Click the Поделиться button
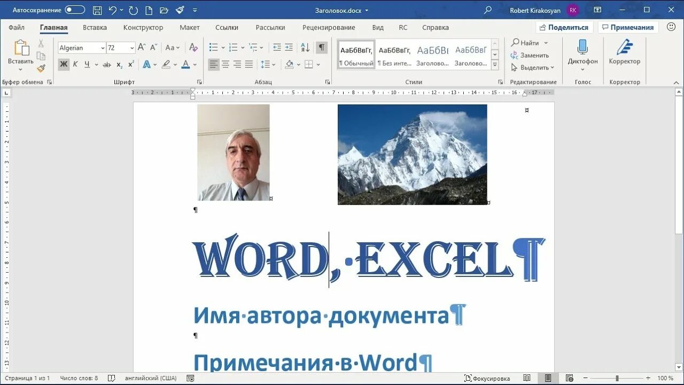The width and height of the screenshot is (684, 385). tap(564, 27)
